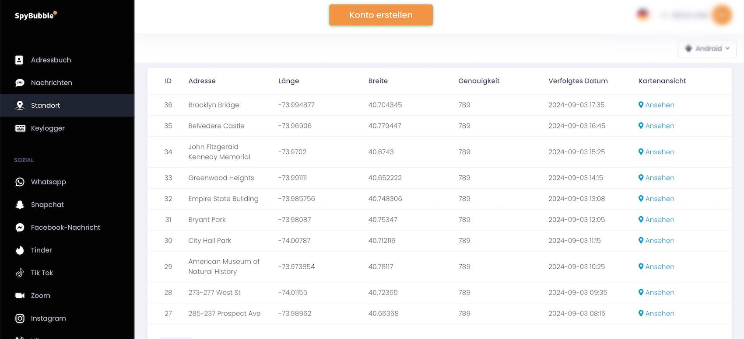Screen dimensions: 744x339
Task: Click Ansehen for Brooklyn Bridge
Action: [656, 105]
